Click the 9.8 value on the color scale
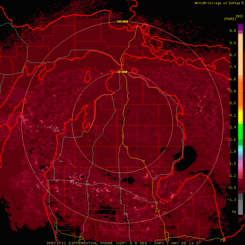The width and height of the screenshot is (245, 245). point(233,31)
